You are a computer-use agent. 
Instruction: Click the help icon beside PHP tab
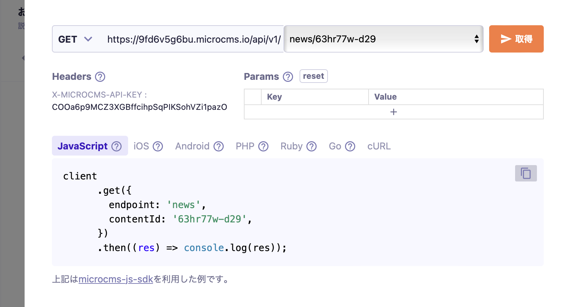(x=263, y=146)
